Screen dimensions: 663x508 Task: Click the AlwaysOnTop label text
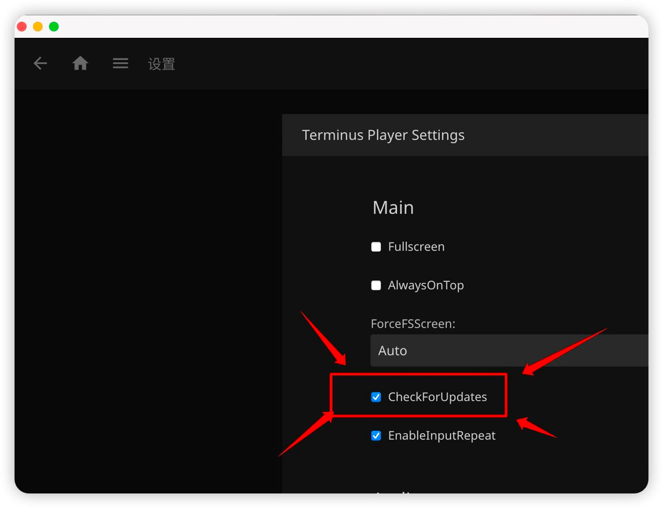(x=426, y=285)
